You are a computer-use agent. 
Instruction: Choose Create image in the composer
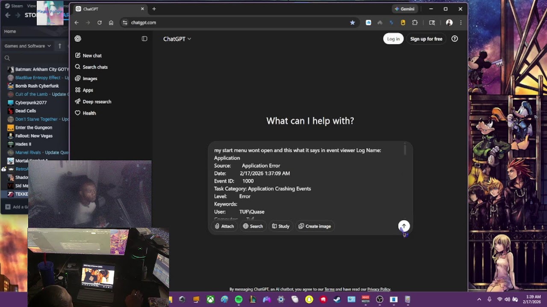tap(315, 226)
